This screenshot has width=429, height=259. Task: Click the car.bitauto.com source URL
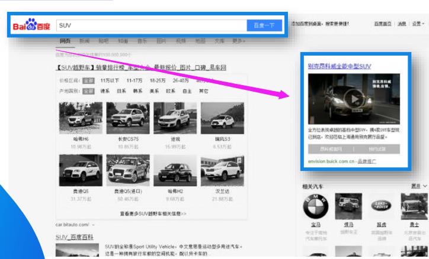[72, 225]
